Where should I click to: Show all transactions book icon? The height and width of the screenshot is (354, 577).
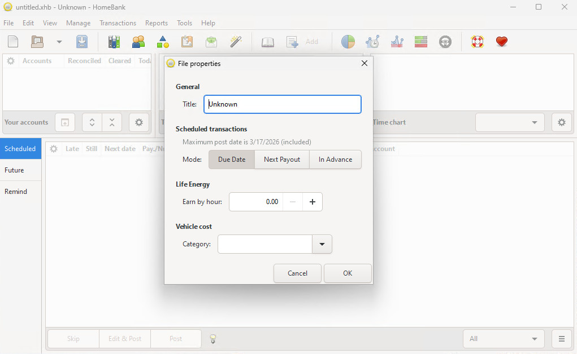point(267,42)
